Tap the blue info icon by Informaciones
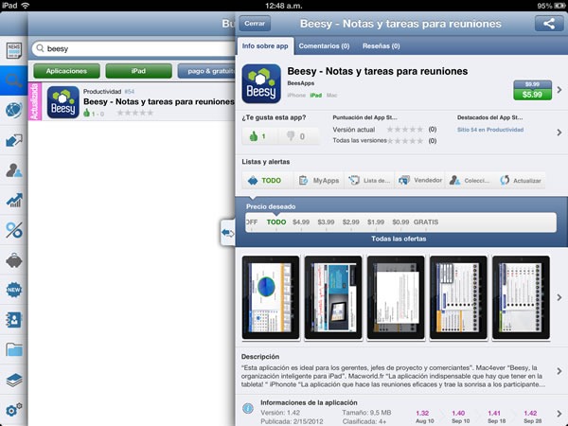568x426 pixels. [248, 408]
